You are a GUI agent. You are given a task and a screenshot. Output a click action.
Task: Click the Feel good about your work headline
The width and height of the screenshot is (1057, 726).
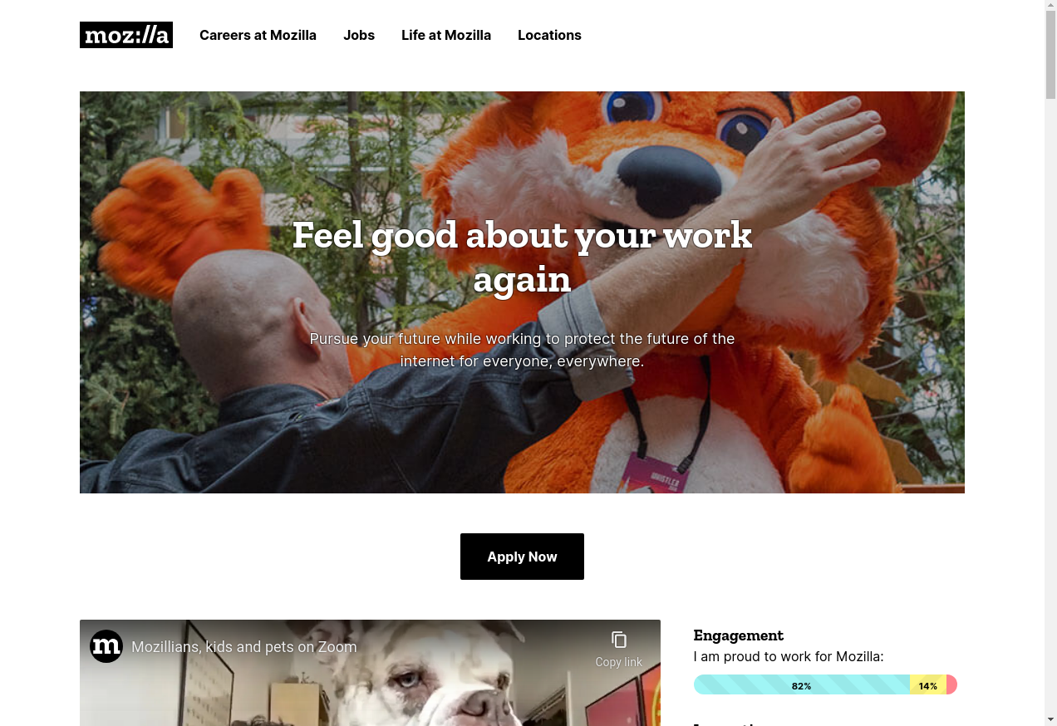pyautogui.click(x=522, y=257)
